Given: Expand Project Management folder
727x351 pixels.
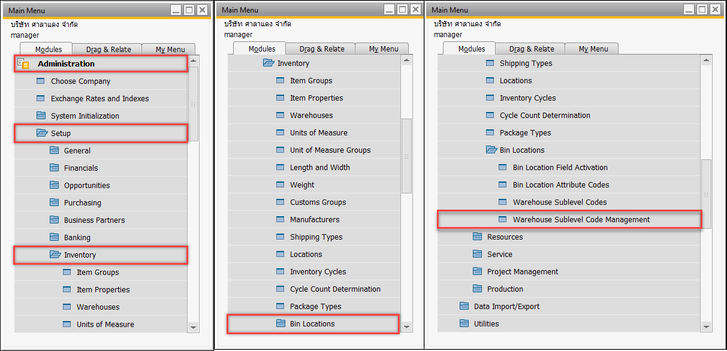Looking at the screenshot, I should [x=568, y=271].
